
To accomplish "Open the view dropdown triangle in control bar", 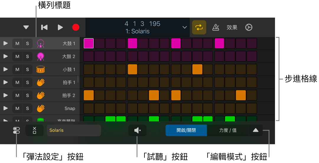I will (26, 27).
